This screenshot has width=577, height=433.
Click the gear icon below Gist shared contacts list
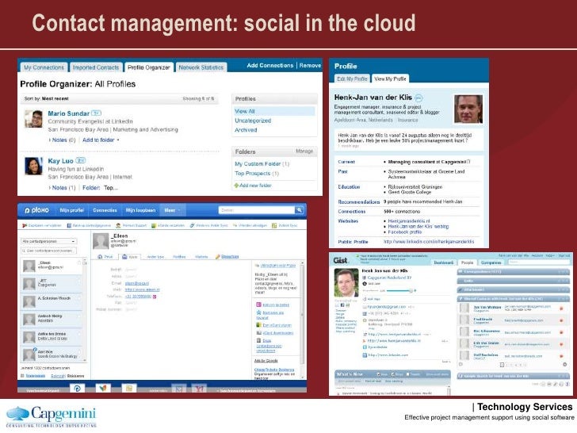point(565,365)
